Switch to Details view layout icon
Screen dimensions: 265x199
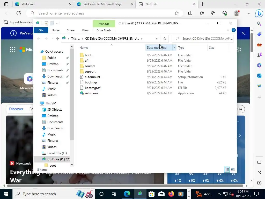(x=227, y=169)
